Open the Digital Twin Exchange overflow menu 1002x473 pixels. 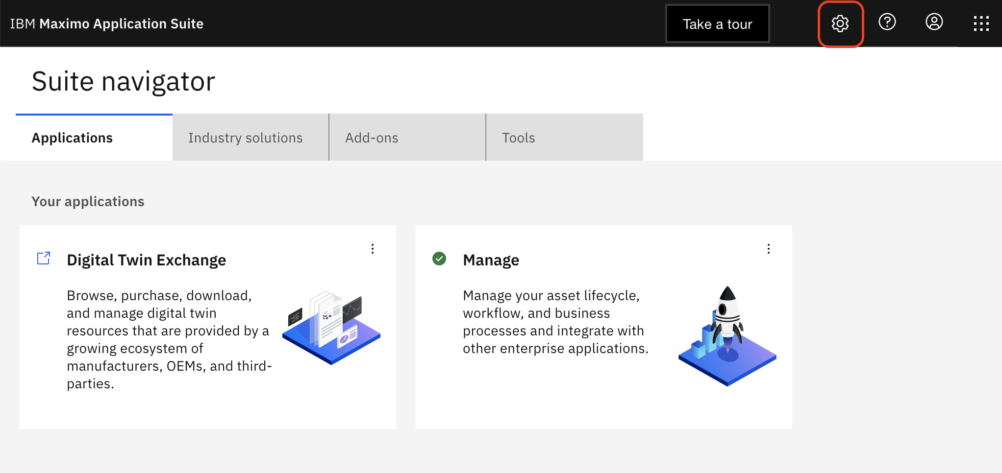(x=373, y=249)
